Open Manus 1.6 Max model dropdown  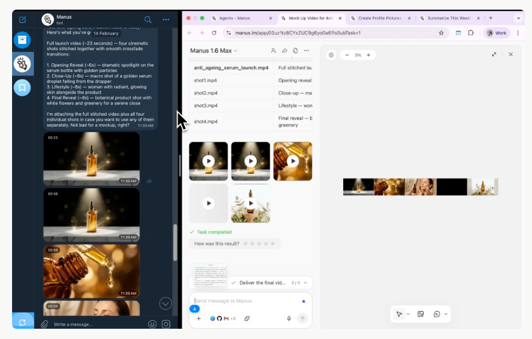pos(214,51)
